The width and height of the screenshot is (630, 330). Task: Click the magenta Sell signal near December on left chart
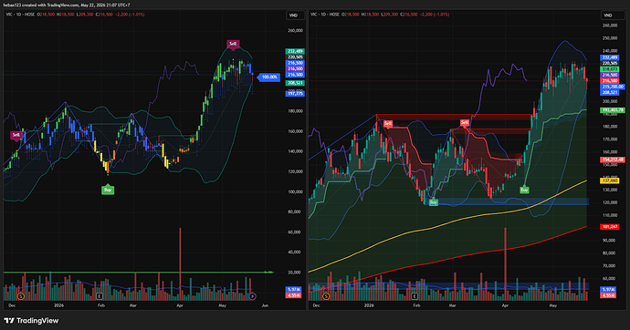16,136
